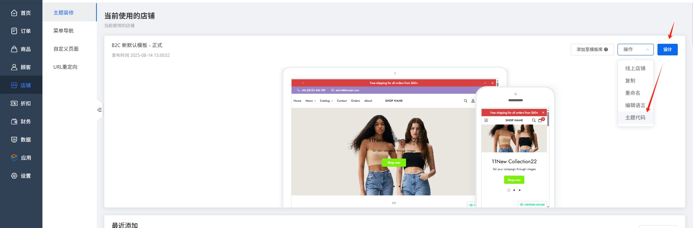Collapse the secondary sidebar panel toggle
This screenshot has height=228, width=693.
pos(99,110)
